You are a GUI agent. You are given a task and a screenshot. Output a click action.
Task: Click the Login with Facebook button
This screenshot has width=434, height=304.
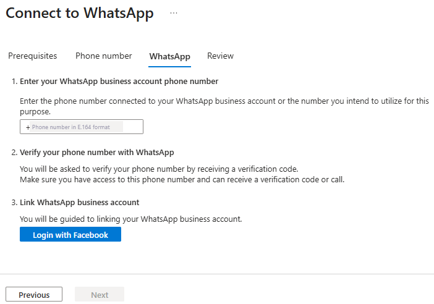click(70, 234)
